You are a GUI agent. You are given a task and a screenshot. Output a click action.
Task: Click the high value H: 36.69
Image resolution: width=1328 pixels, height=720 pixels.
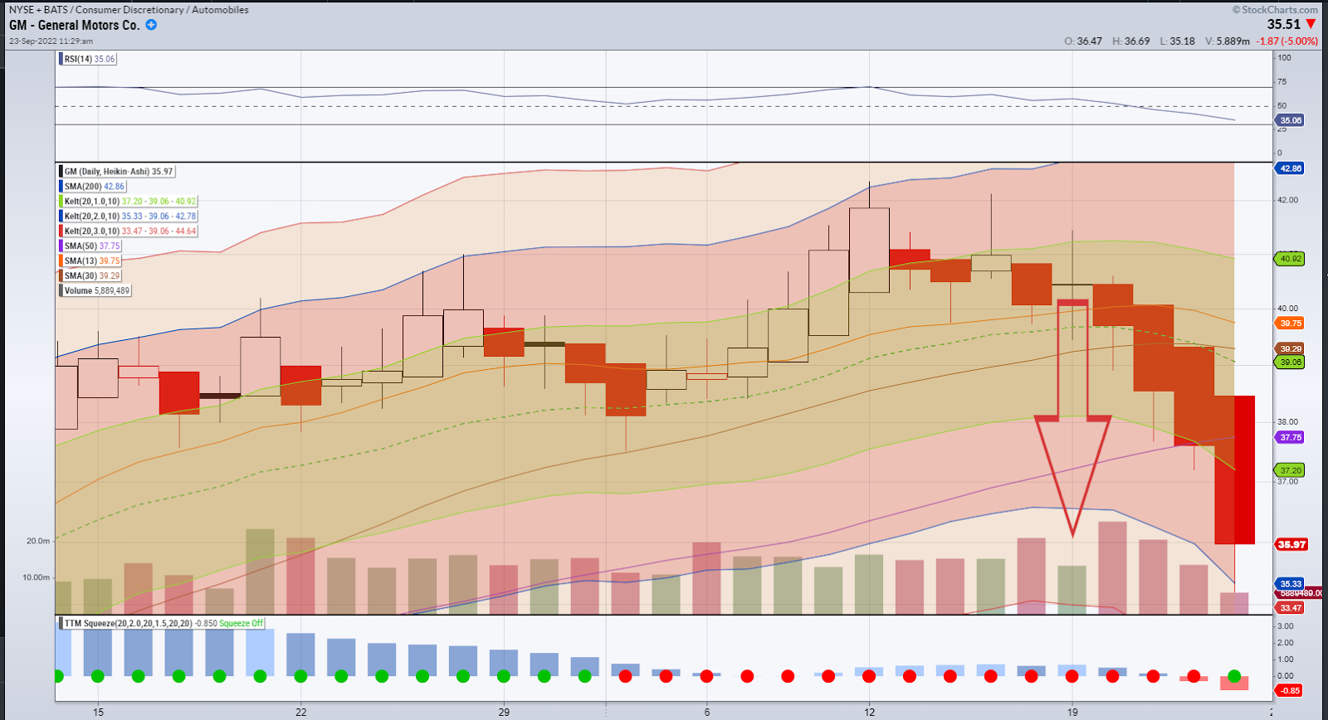[1131, 41]
